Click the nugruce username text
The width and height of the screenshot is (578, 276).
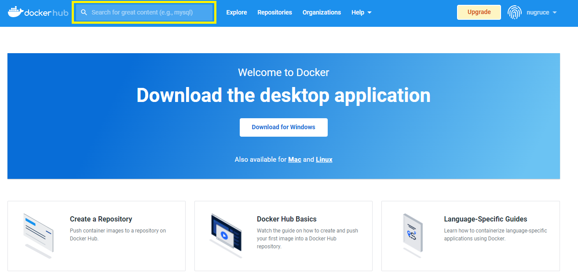pyautogui.click(x=538, y=12)
